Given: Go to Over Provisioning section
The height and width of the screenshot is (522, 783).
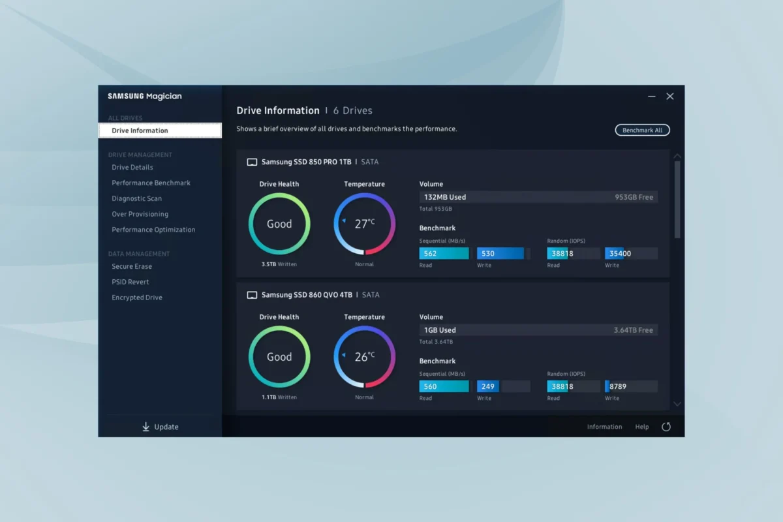Looking at the screenshot, I should [140, 214].
